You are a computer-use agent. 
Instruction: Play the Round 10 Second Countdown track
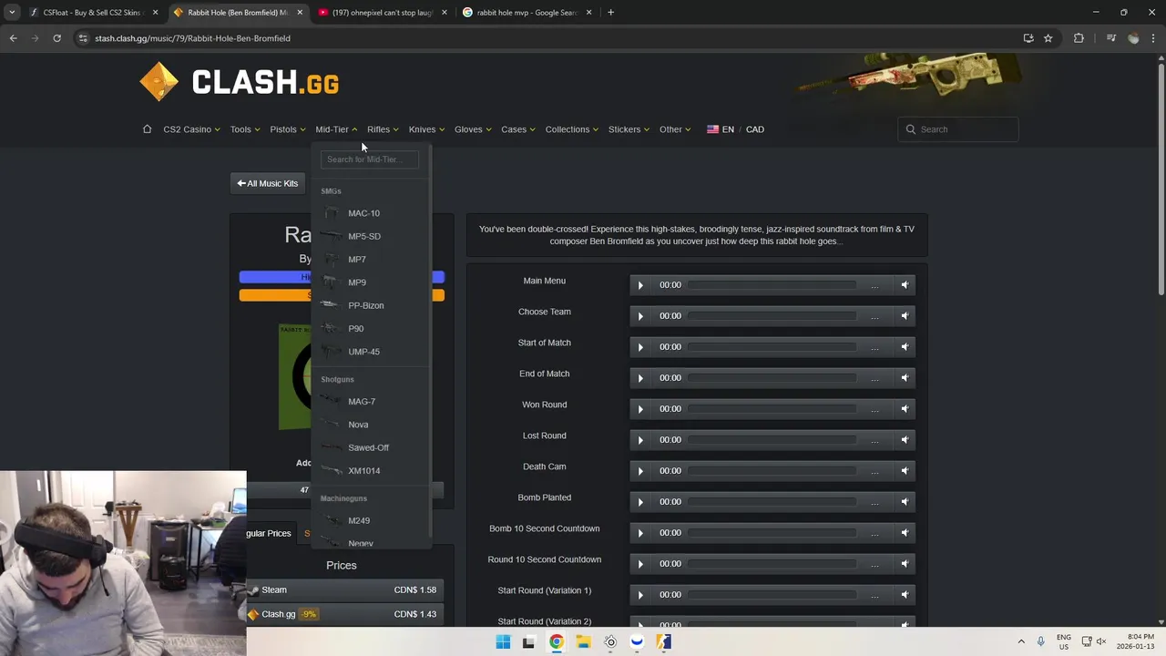coord(640,564)
